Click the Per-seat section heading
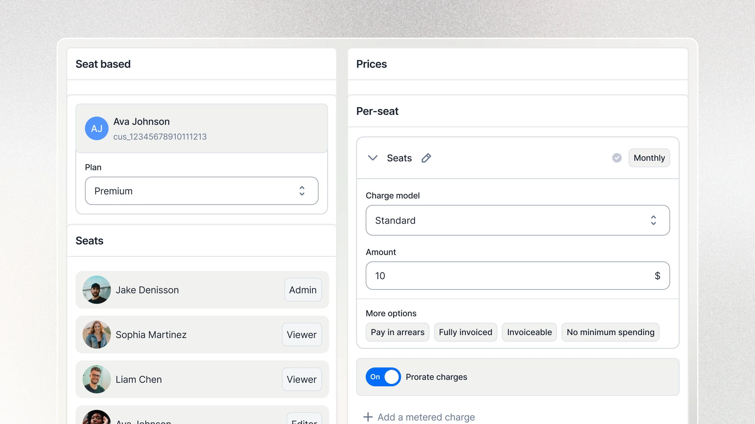755x424 pixels. click(377, 111)
